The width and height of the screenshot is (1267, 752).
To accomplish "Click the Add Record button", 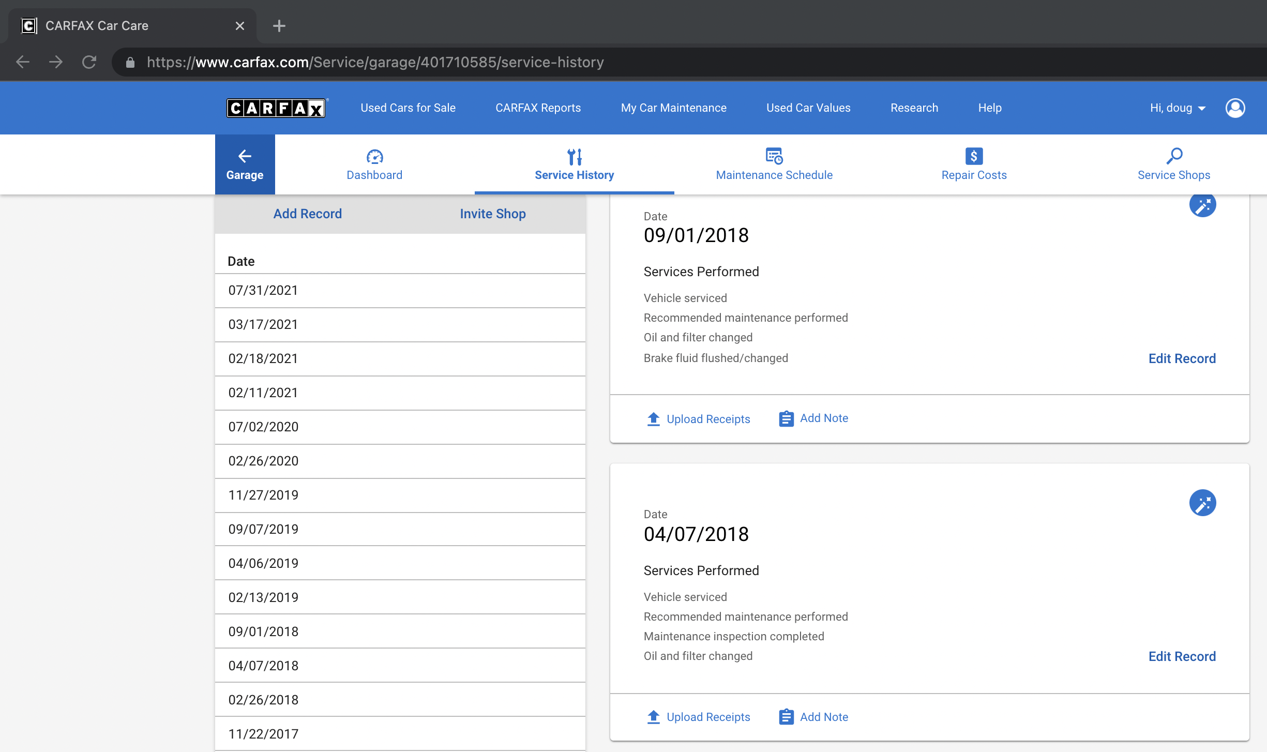I will pyautogui.click(x=308, y=214).
